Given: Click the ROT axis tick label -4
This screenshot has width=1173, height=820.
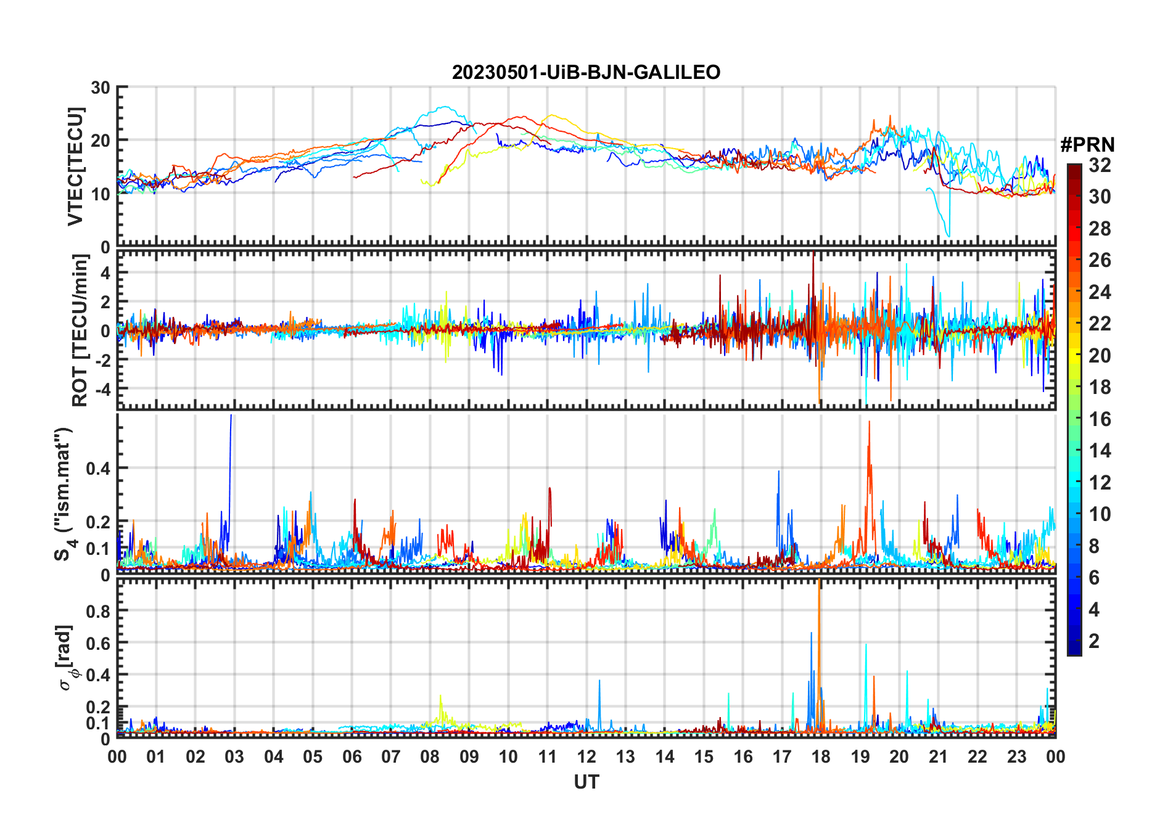Looking at the screenshot, I should coord(102,389).
